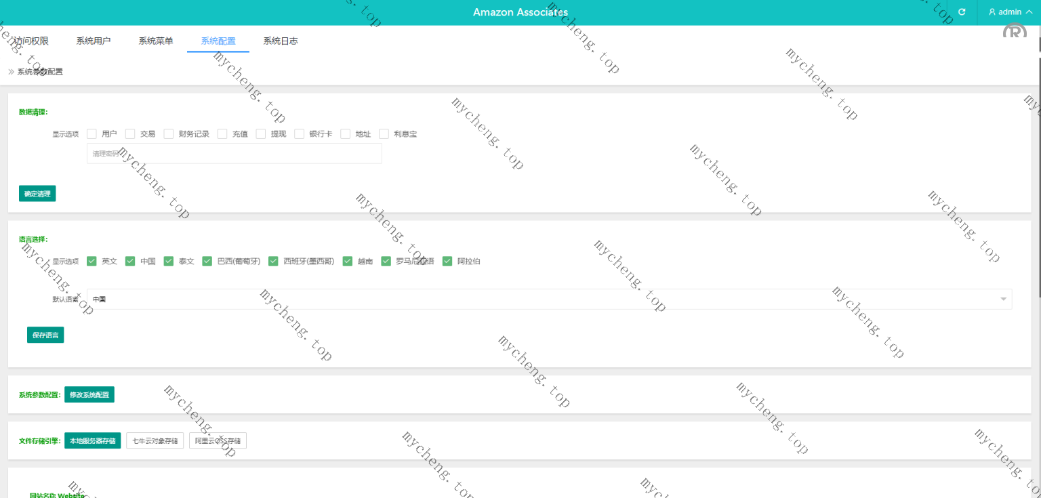The height and width of the screenshot is (498, 1041).
Task: Enable the 用户 cleanup checkbox
Action: pos(92,134)
